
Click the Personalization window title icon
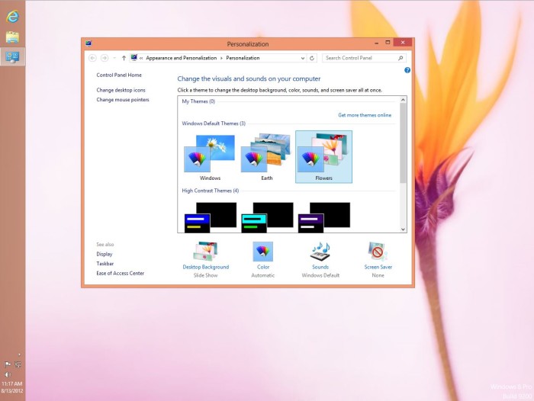pyautogui.click(x=88, y=43)
